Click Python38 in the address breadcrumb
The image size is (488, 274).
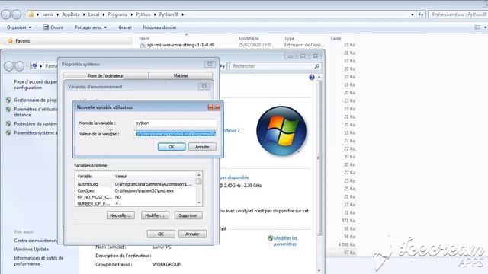click(x=169, y=14)
